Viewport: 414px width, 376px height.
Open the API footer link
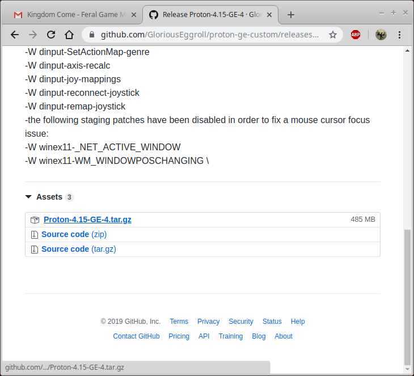pos(204,336)
